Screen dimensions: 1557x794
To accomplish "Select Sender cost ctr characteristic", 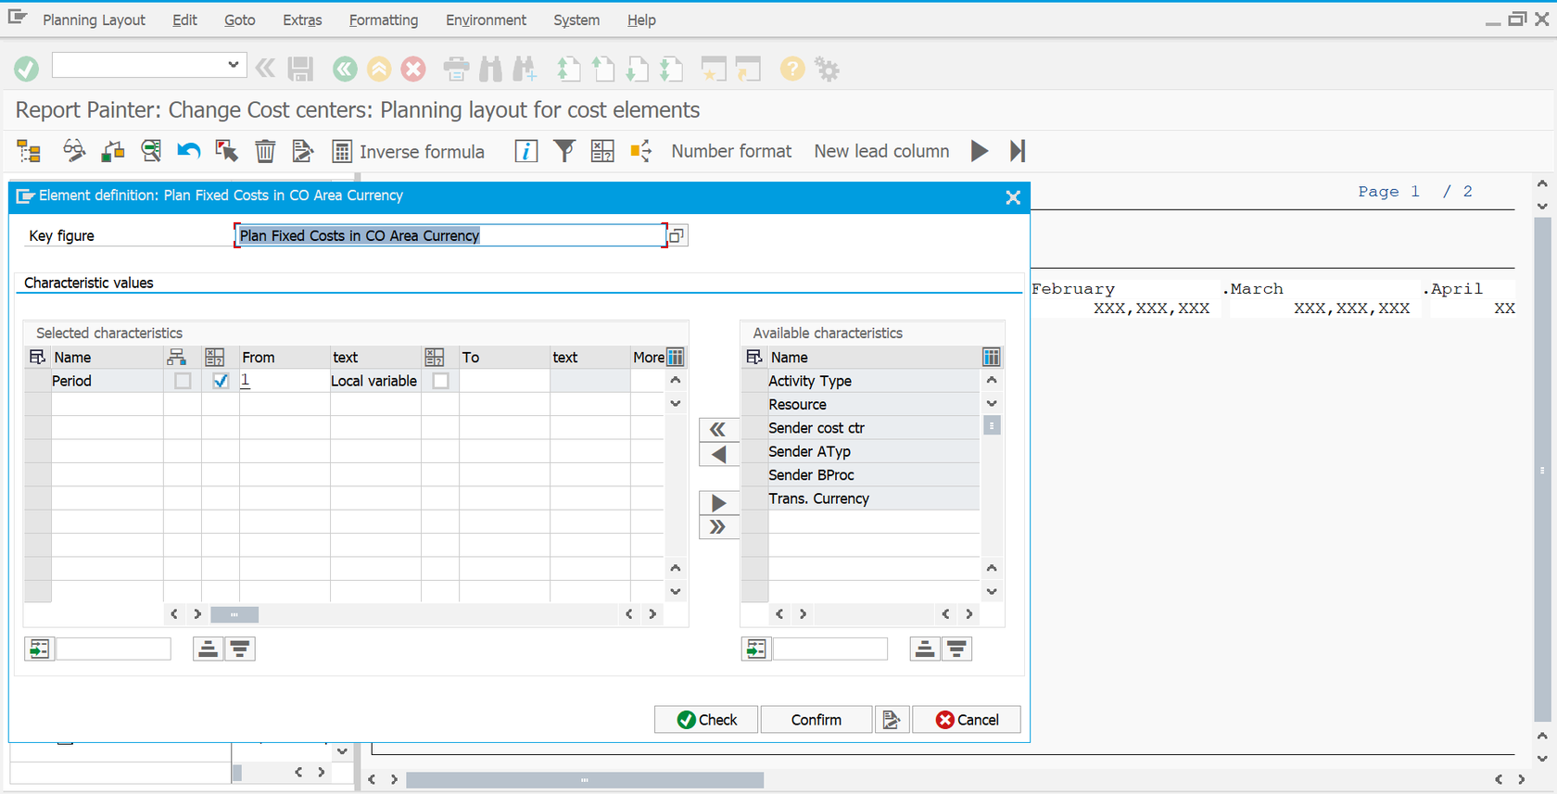I will pos(873,428).
